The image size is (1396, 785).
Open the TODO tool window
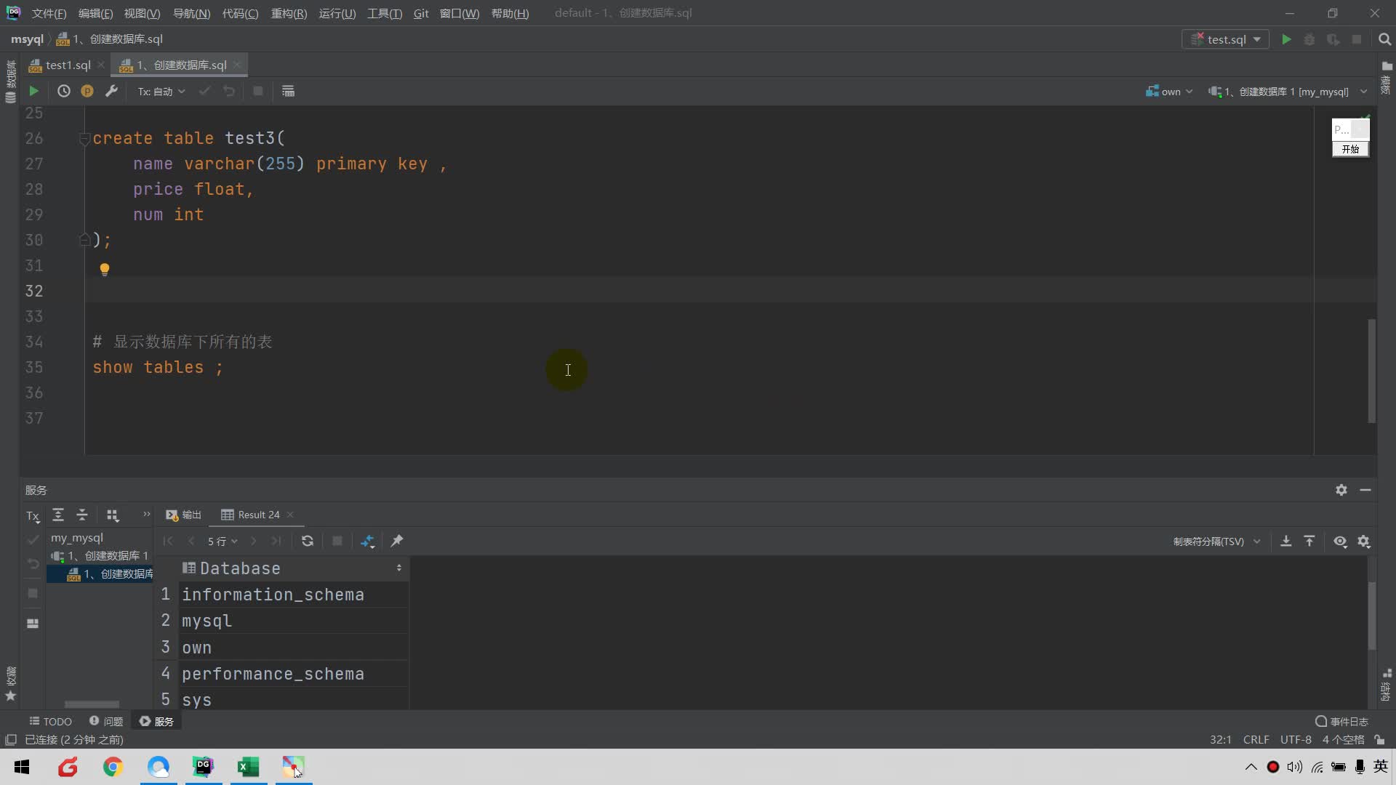(50, 721)
